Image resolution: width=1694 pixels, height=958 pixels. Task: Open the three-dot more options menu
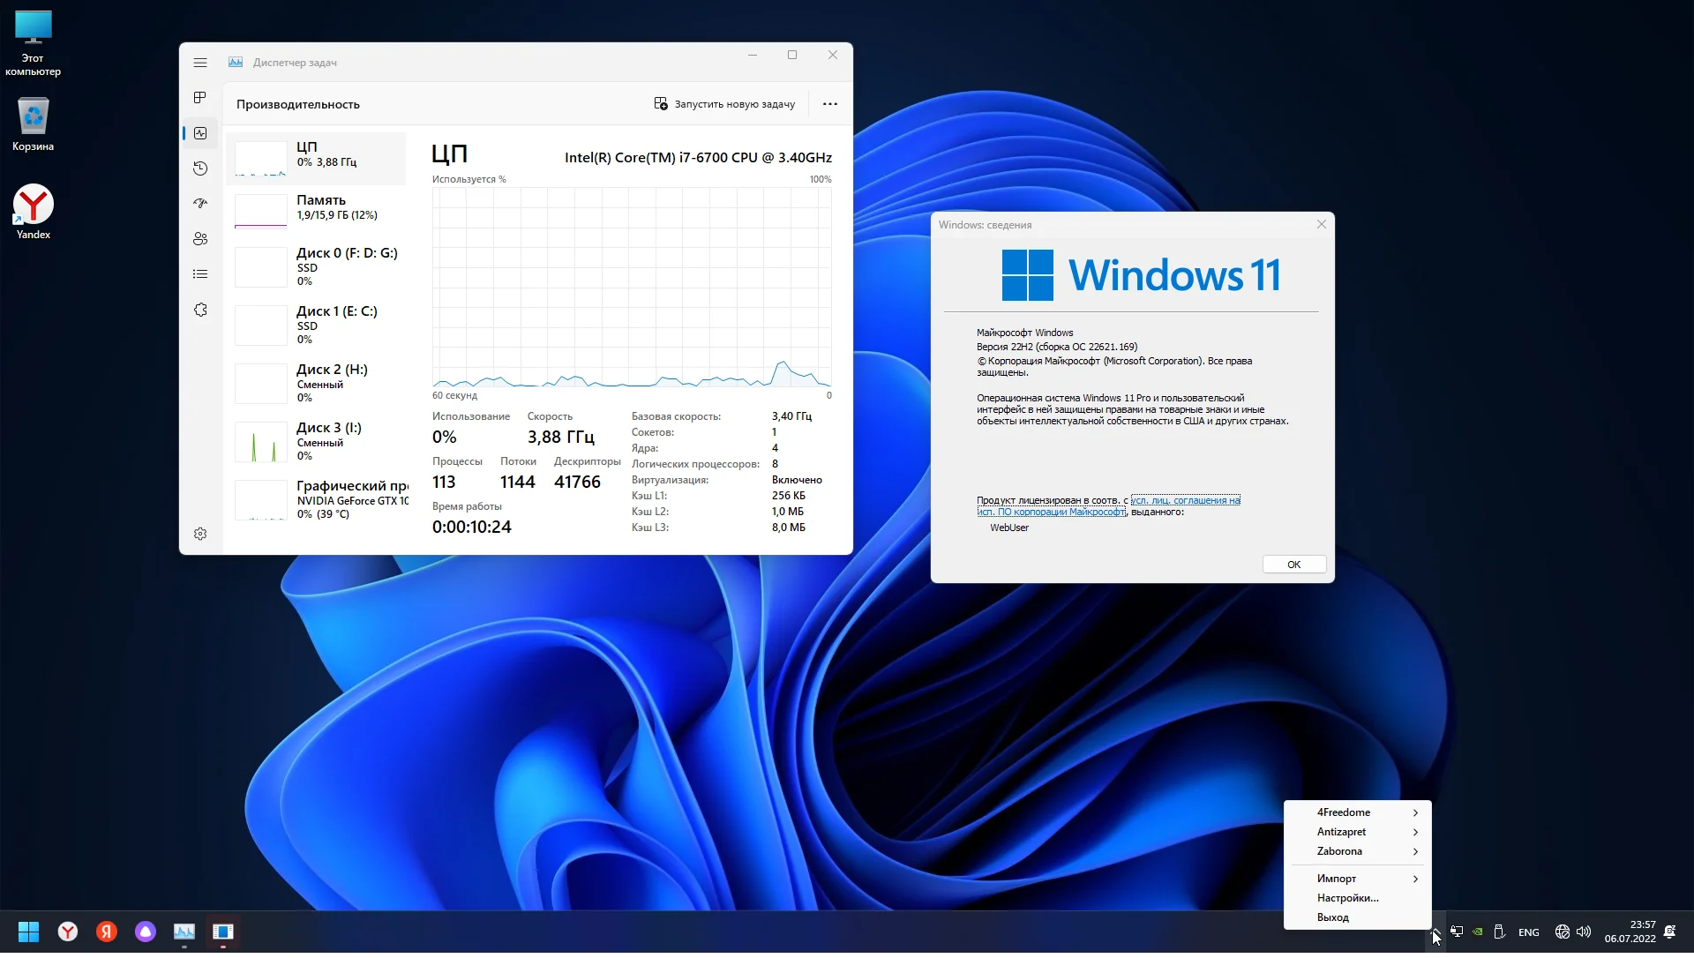(x=829, y=104)
